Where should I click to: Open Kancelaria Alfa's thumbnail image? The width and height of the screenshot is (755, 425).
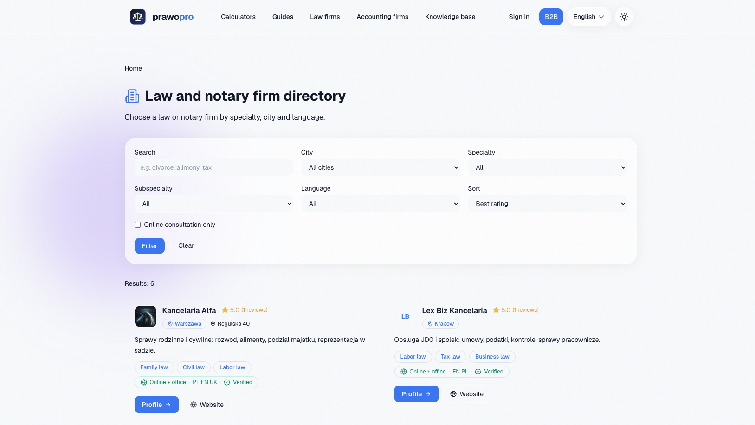[145, 316]
